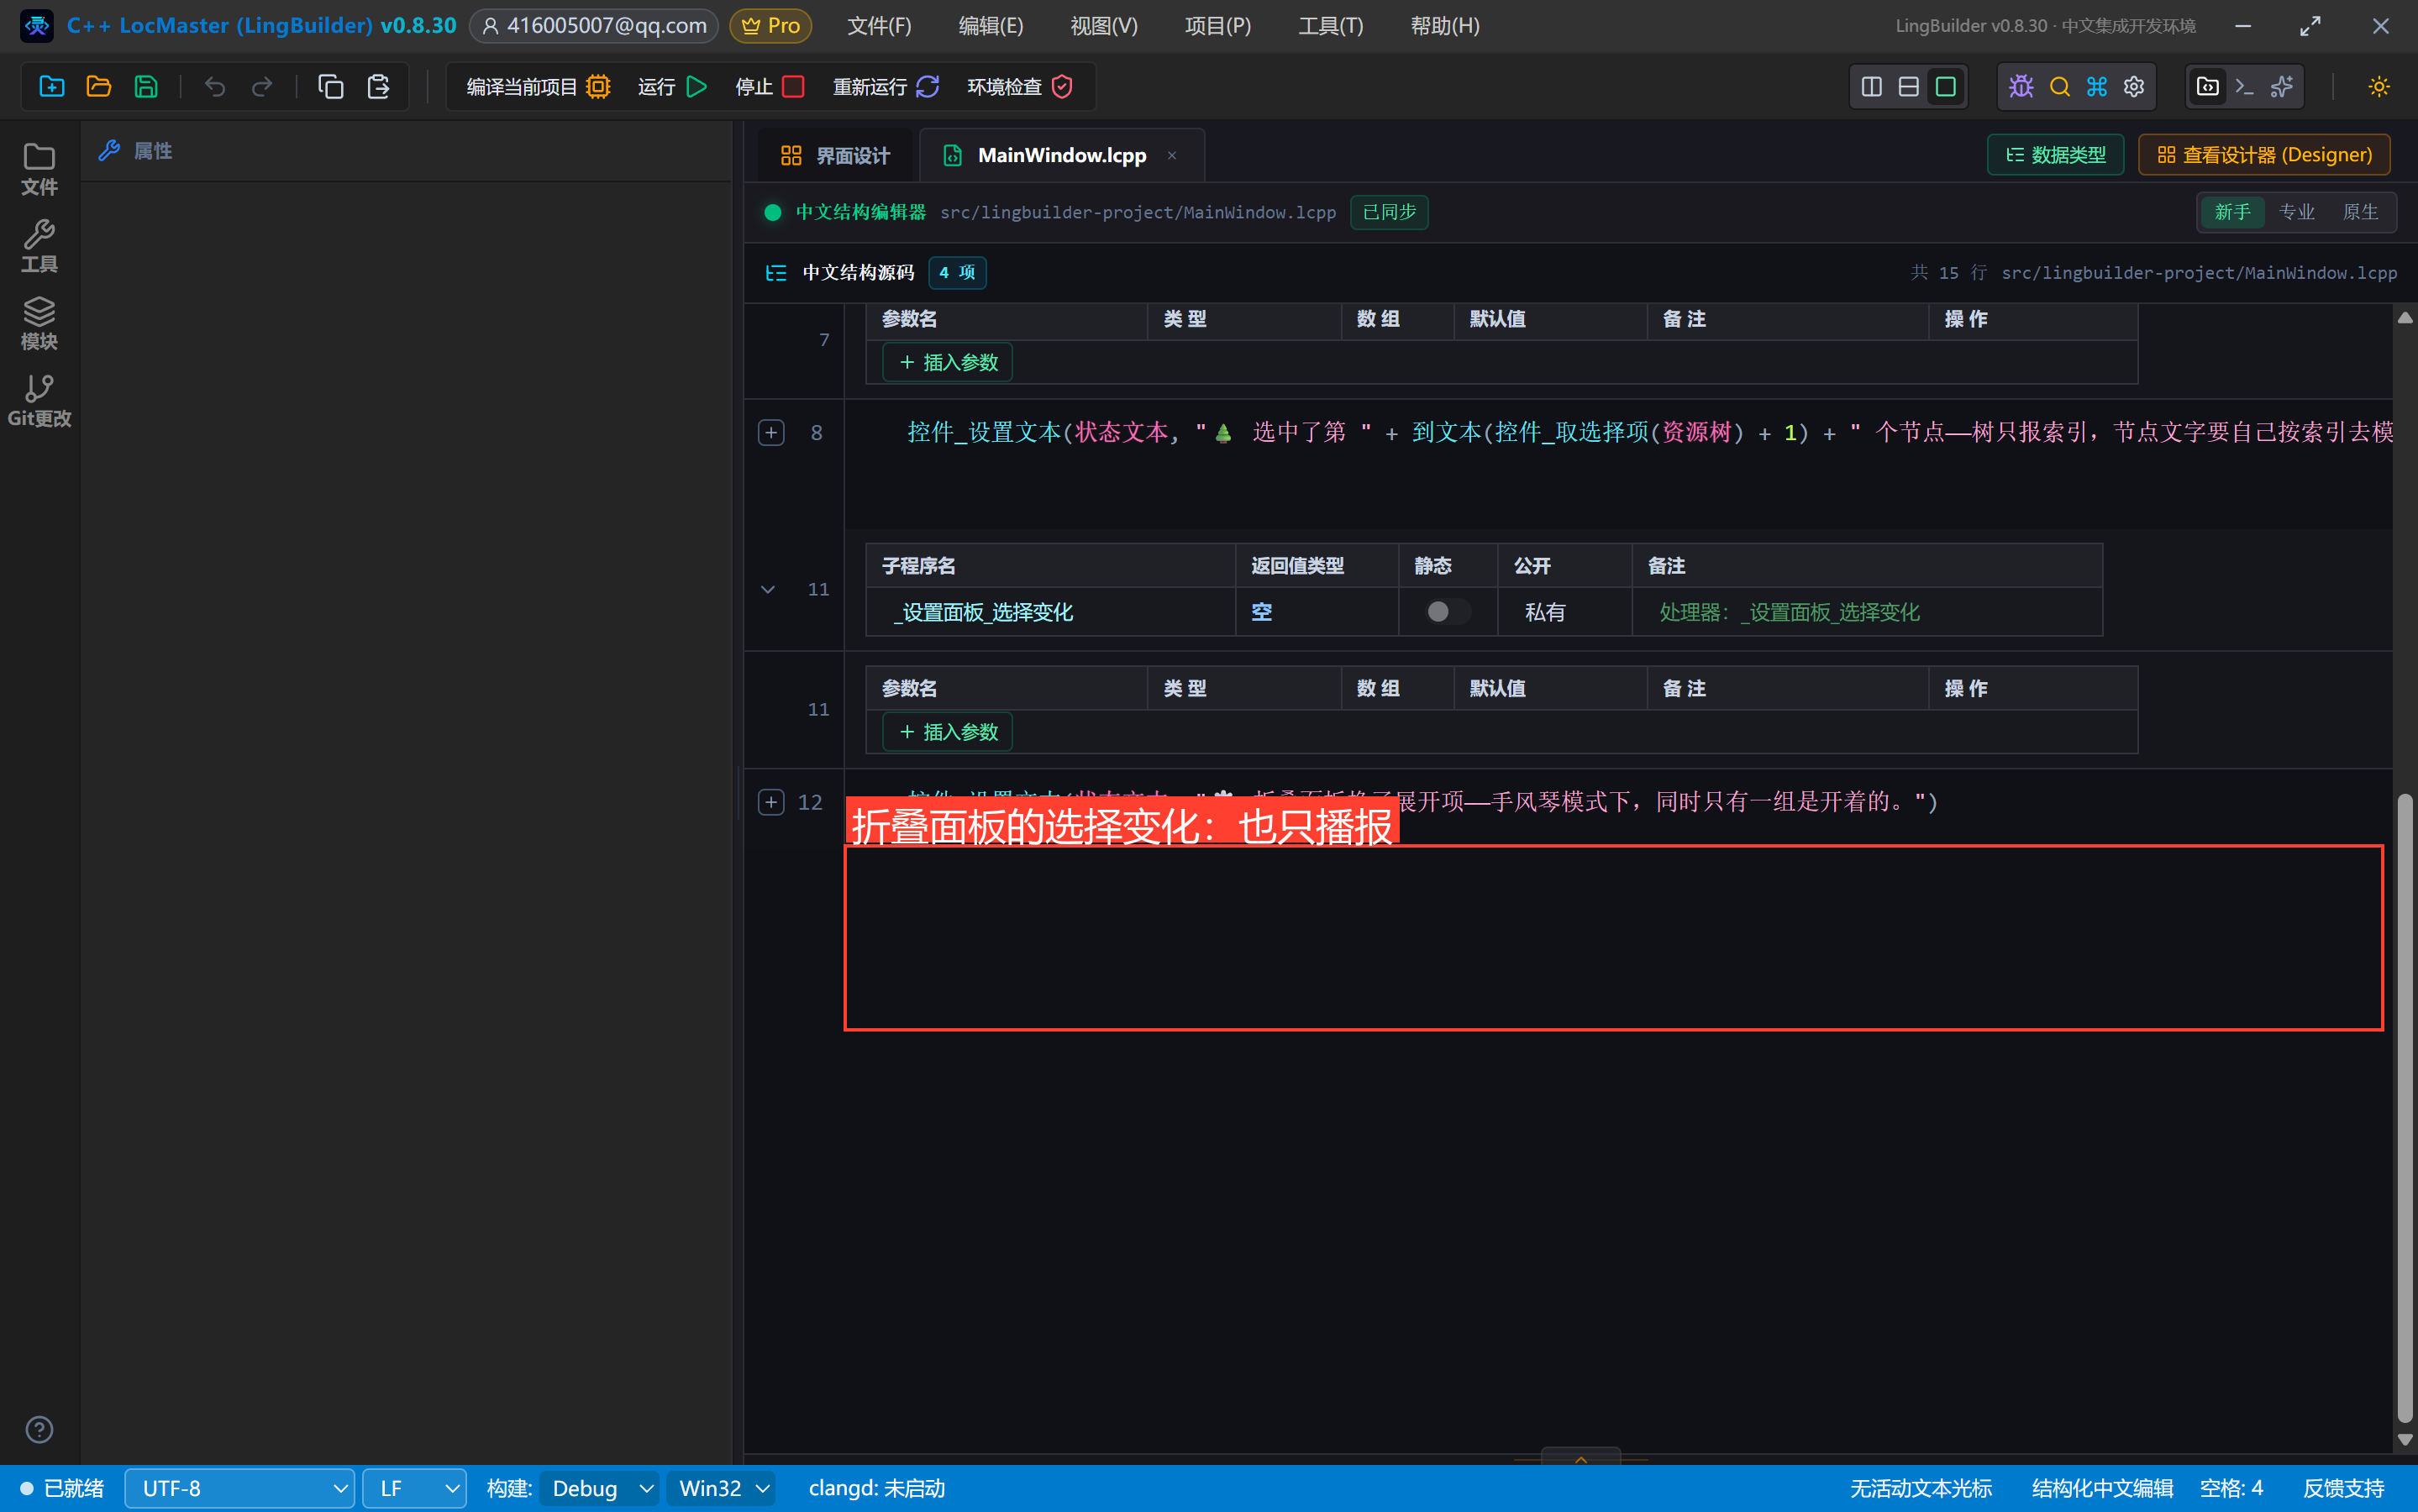Click the copy icon in the toolbar
The image size is (2418, 1512).
pyautogui.click(x=331, y=87)
